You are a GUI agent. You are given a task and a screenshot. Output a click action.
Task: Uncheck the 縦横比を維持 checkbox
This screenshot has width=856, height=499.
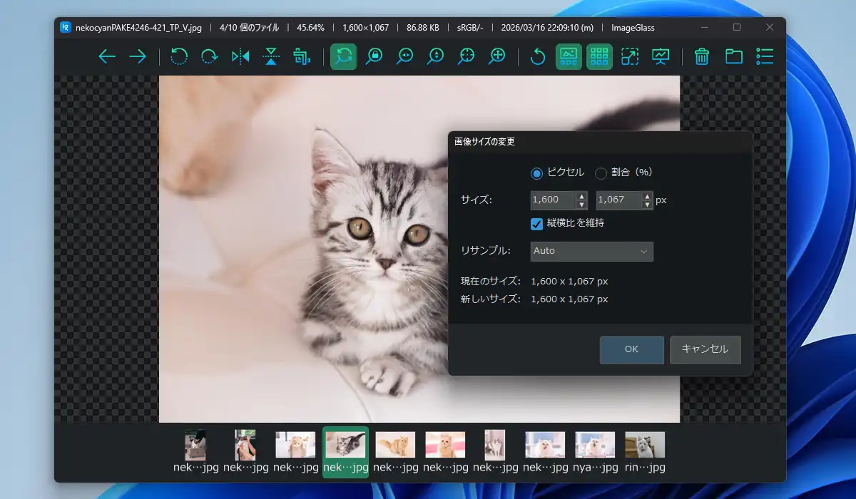coord(537,224)
